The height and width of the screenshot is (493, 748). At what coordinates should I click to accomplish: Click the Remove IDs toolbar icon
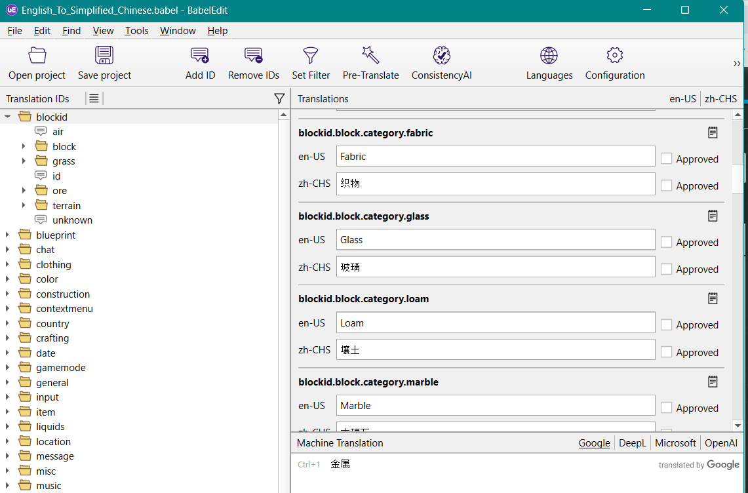254,56
